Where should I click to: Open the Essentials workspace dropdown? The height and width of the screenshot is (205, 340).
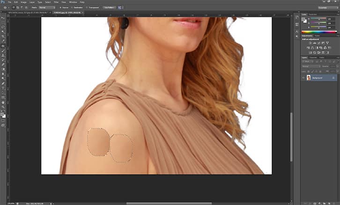point(328,7)
